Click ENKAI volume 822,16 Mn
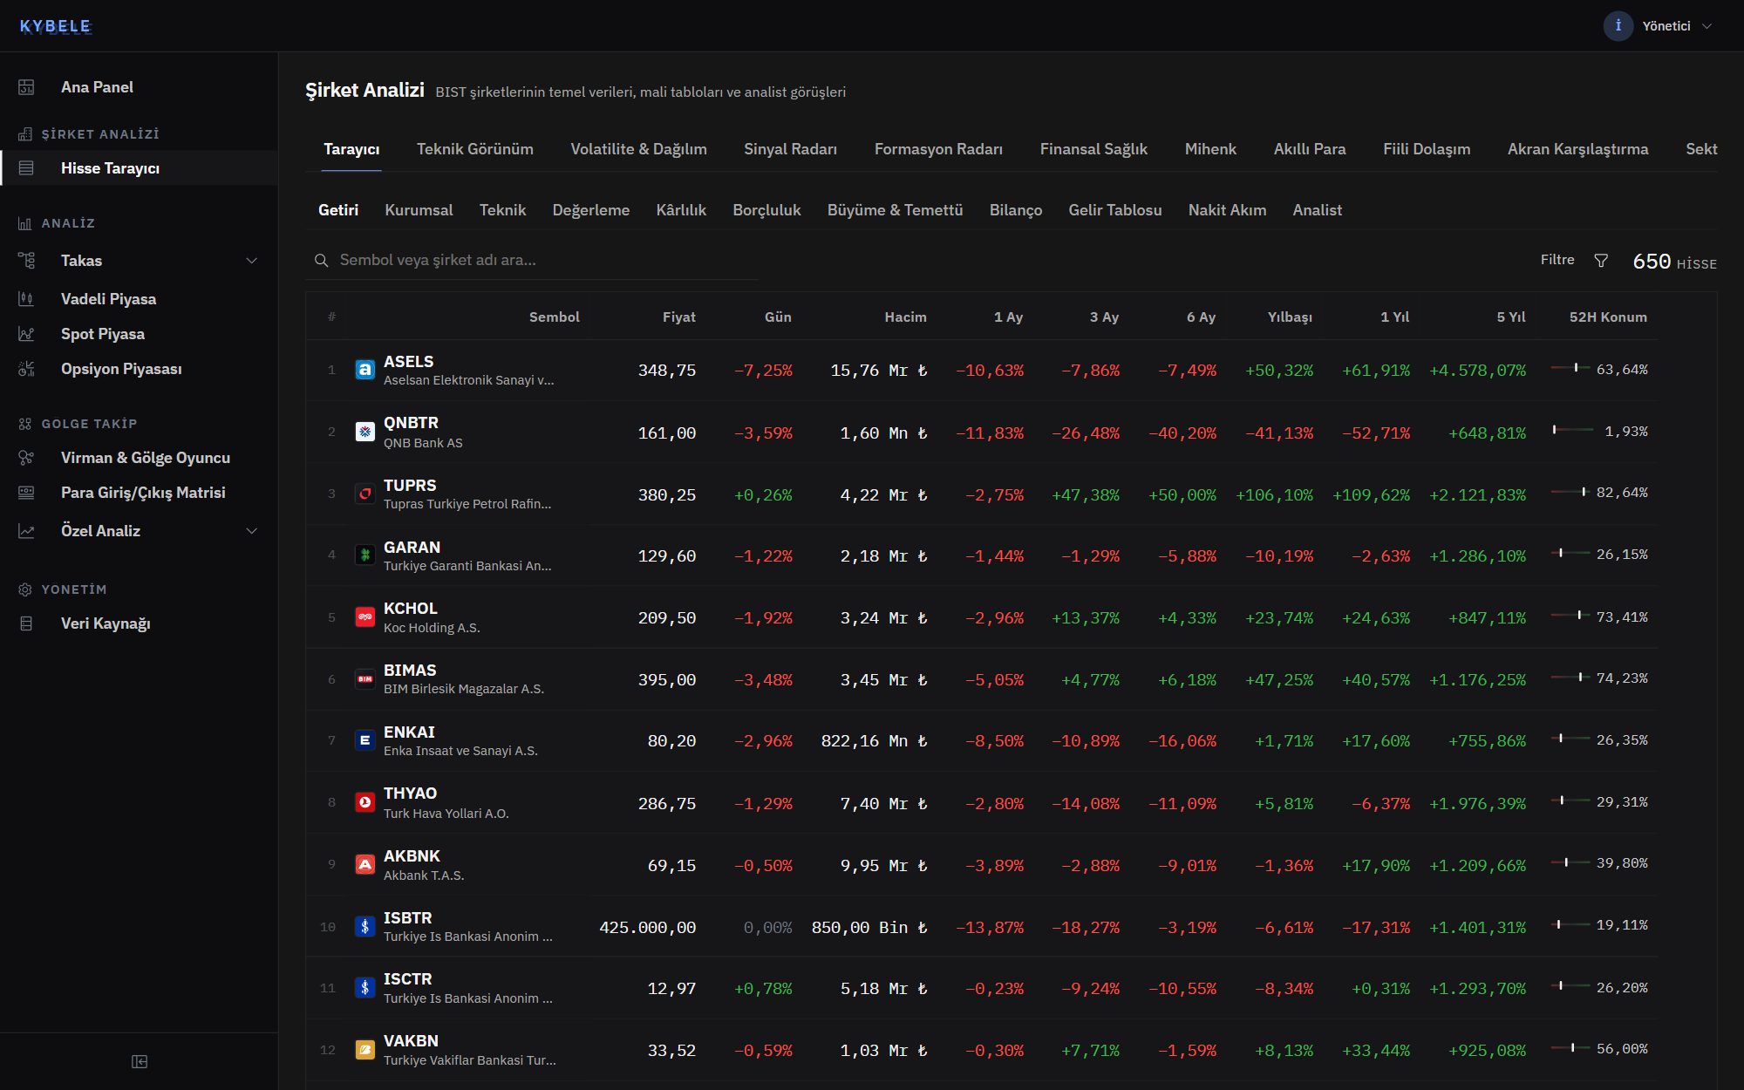Screen dimensions: 1744x1090 [x=874, y=741]
